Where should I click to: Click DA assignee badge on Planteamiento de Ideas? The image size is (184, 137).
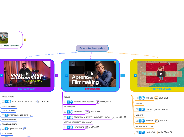(x=36, y=101)
